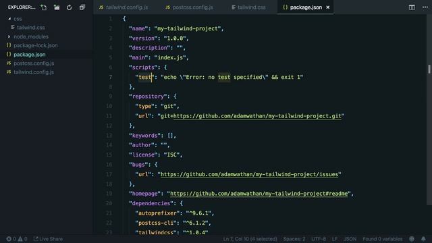
Task: Open the editor More Actions menu
Action: (425, 7)
